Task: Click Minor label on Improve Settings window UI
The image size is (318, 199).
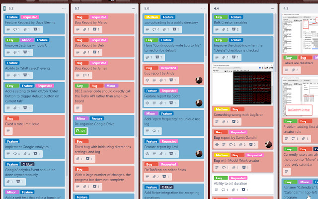Action: click(x=26, y=40)
